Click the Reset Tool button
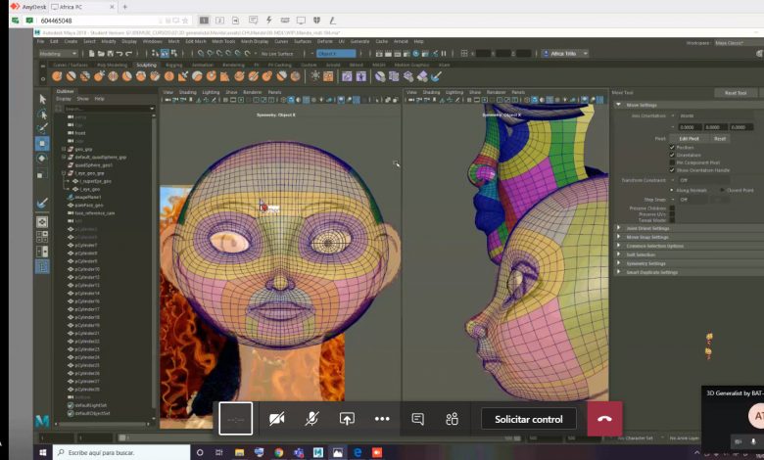This screenshot has width=764, height=460. tap(736, 93)
